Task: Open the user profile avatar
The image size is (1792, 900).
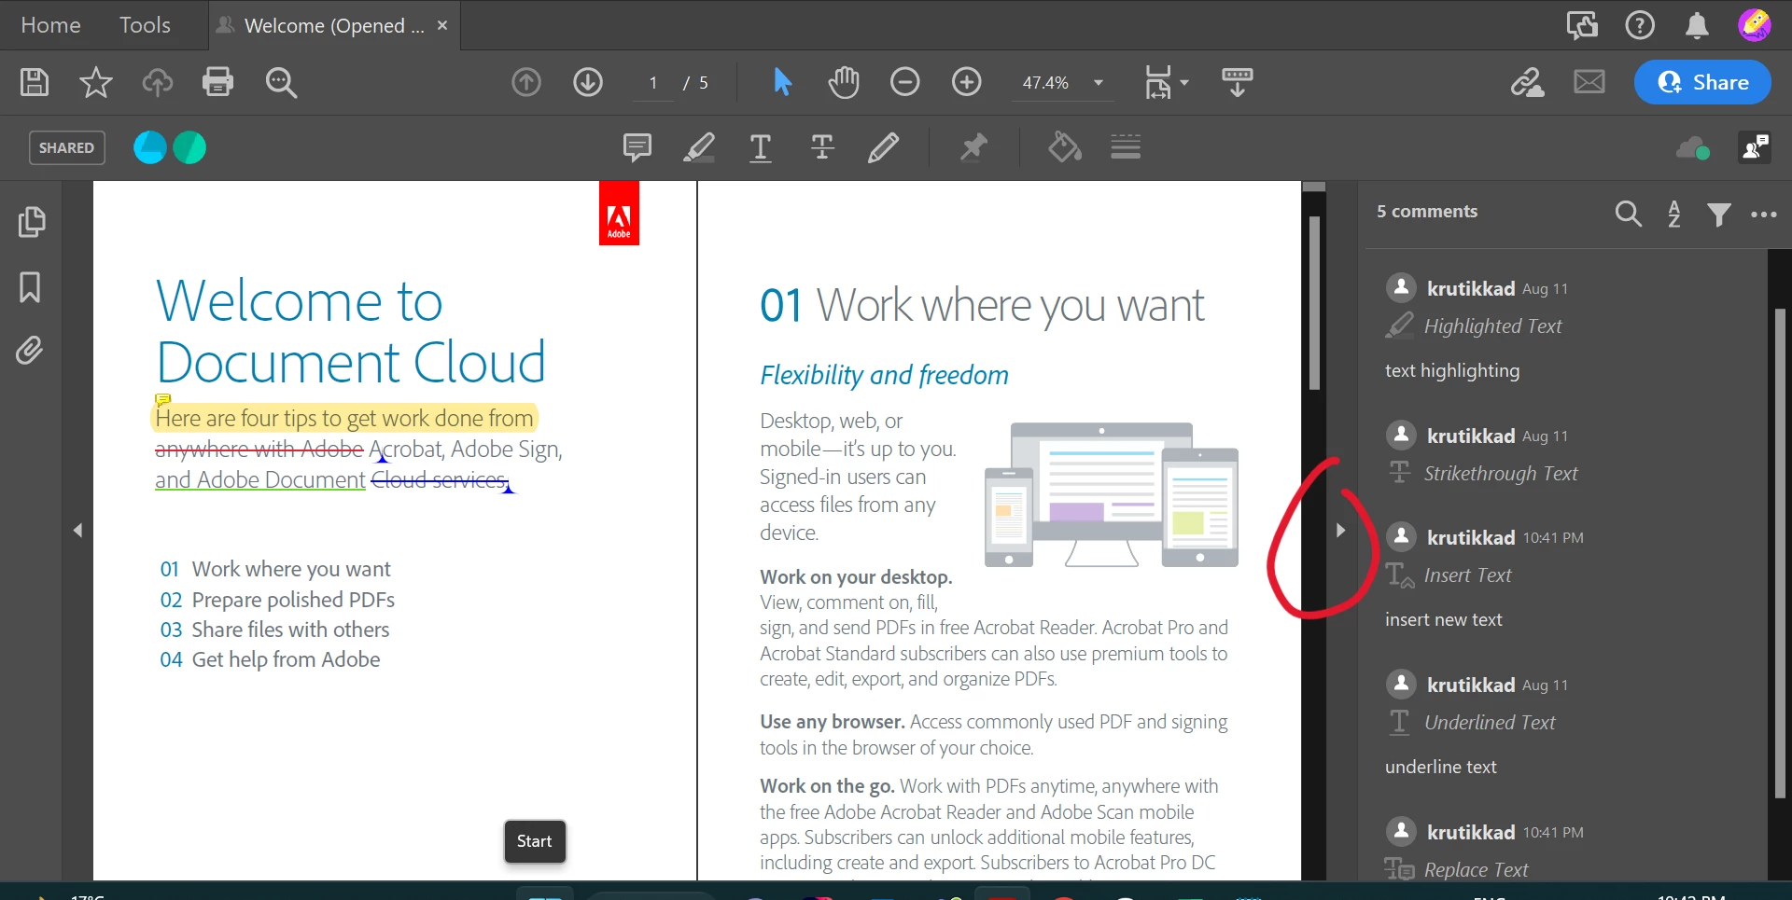Action: (x=1755, y=25)
